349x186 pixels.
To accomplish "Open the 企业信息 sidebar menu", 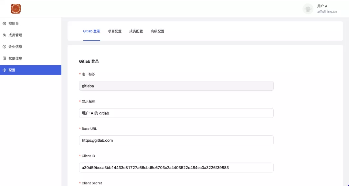I will click(x=31, y=47).
